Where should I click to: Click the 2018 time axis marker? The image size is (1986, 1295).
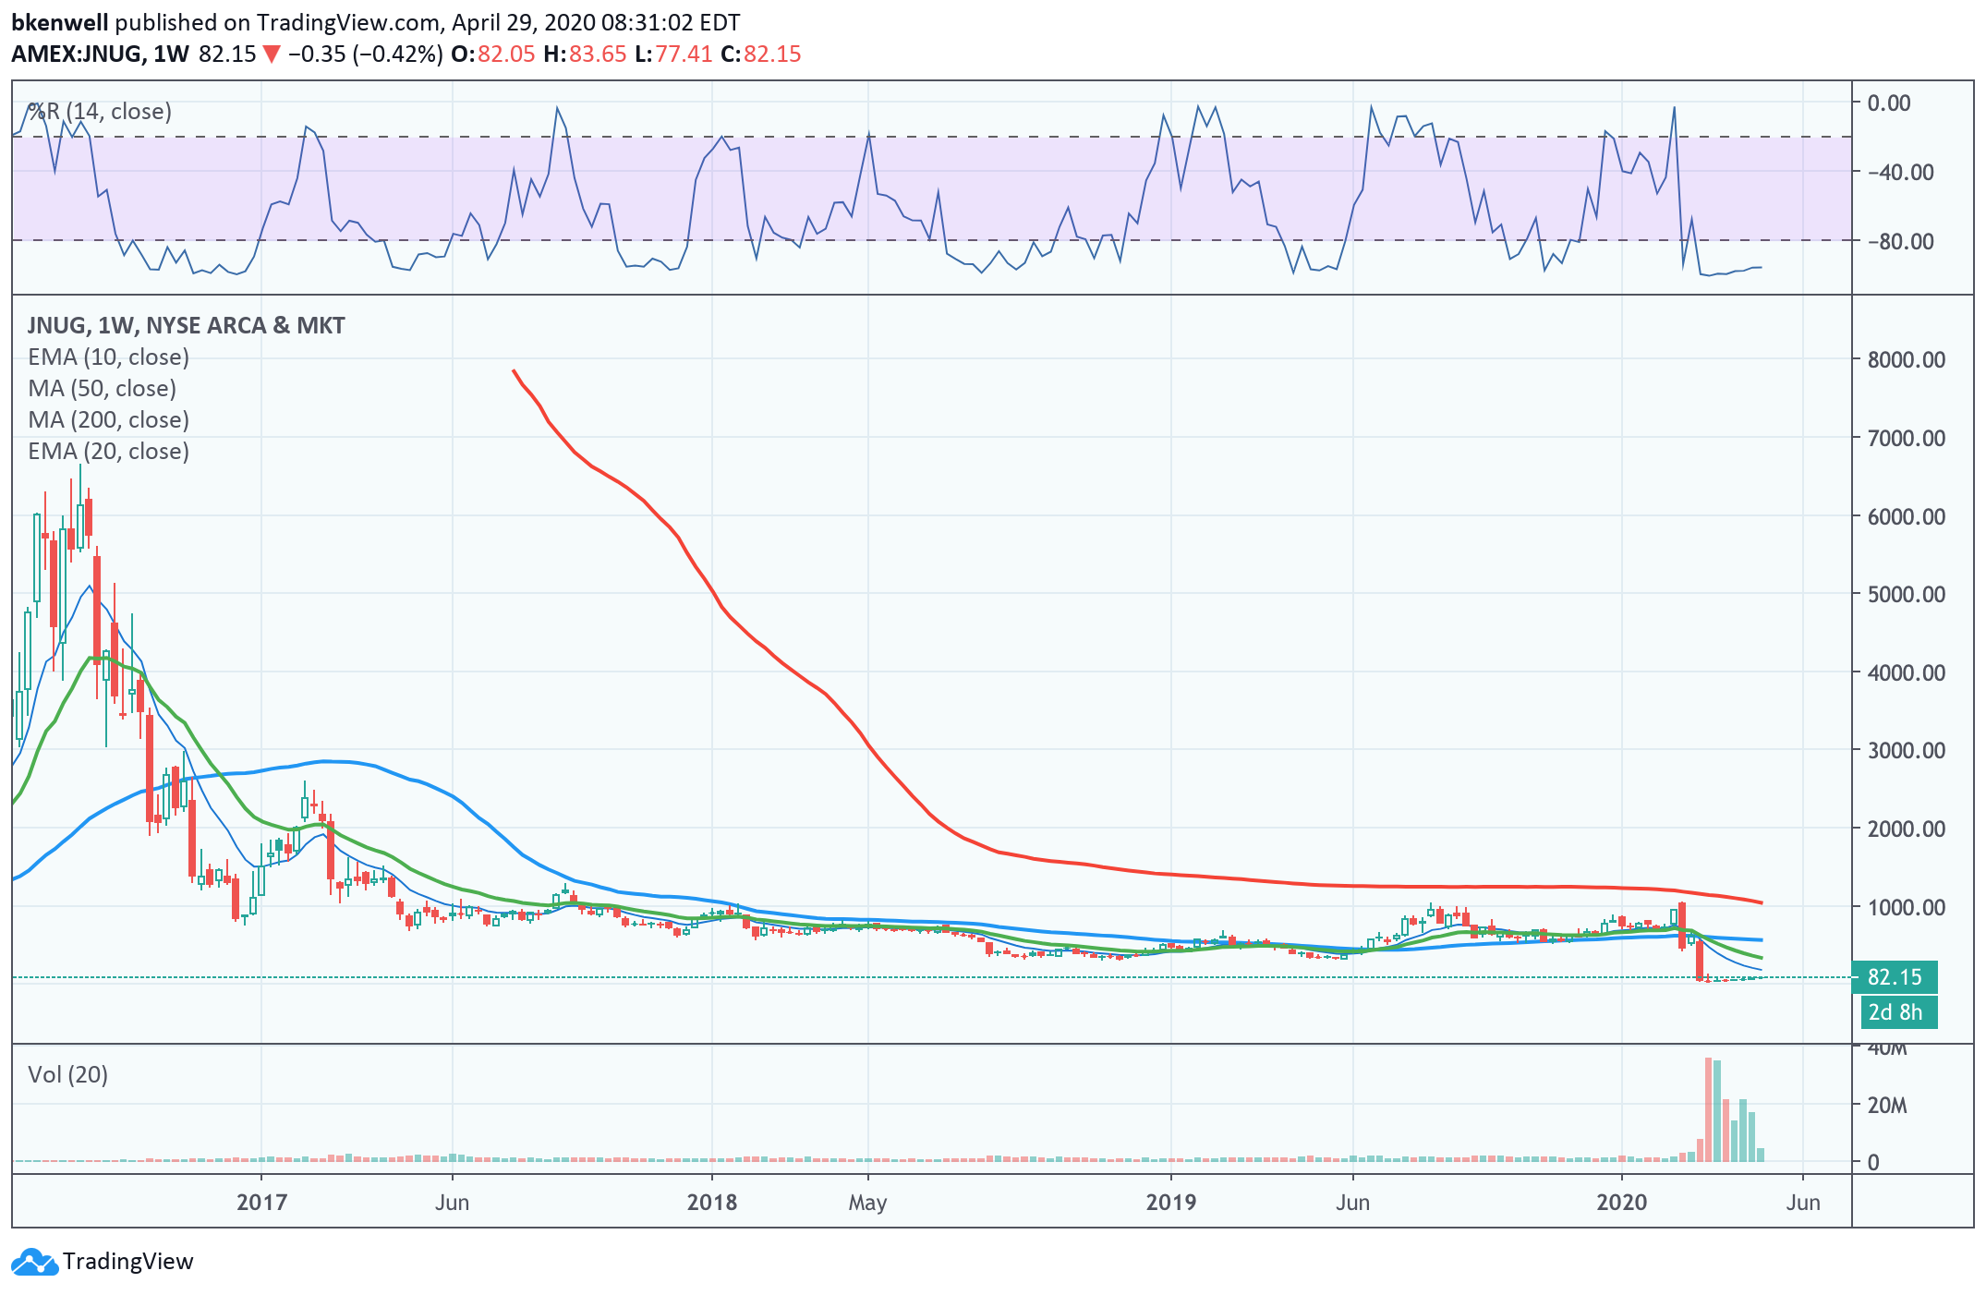click(712, 1203)
